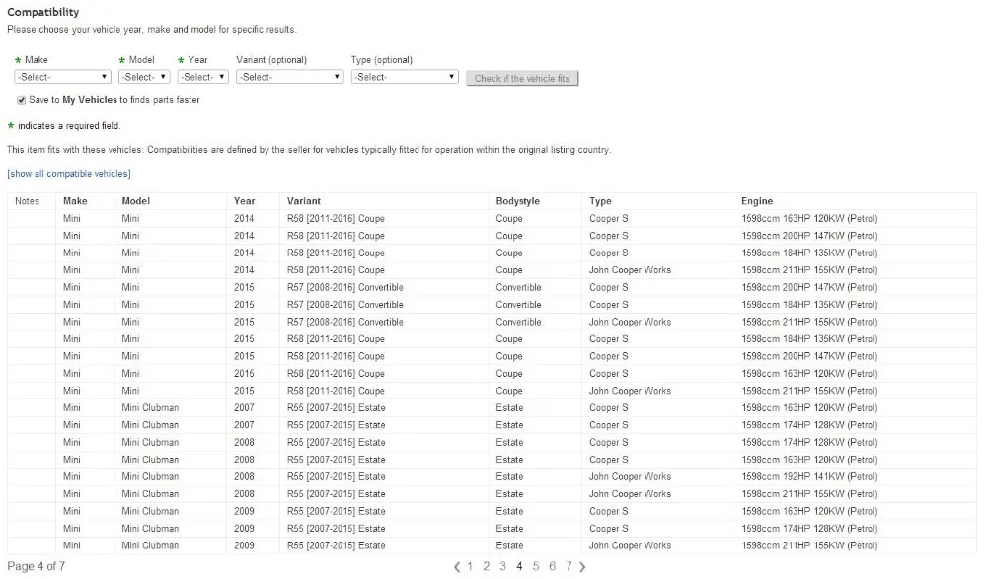Select current page 4 in pagination
Image resolution: width=987 pixels, height=579 pixels.
coord(519,566)
